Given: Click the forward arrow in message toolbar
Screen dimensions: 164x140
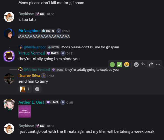Looking at the screenshot, I should [151, 65].
